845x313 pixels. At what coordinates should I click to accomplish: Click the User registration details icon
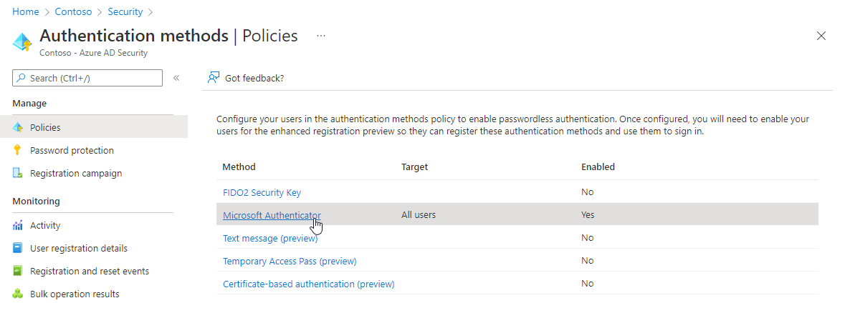(x=18, y=248)
